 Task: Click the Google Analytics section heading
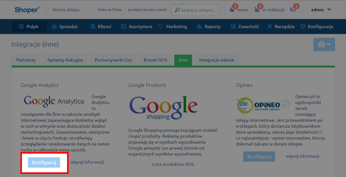tap(40, 85)
